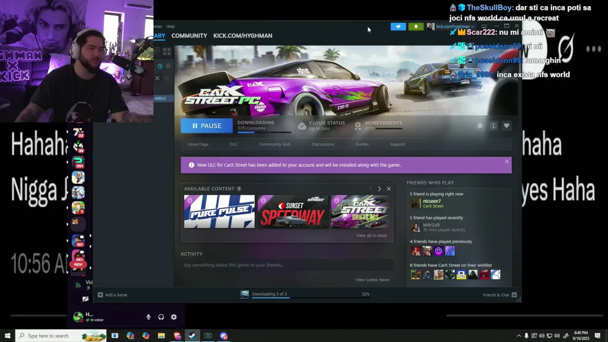Click Add a Game
Viewport: 608px width, 342px height.
tap(113, 295)
